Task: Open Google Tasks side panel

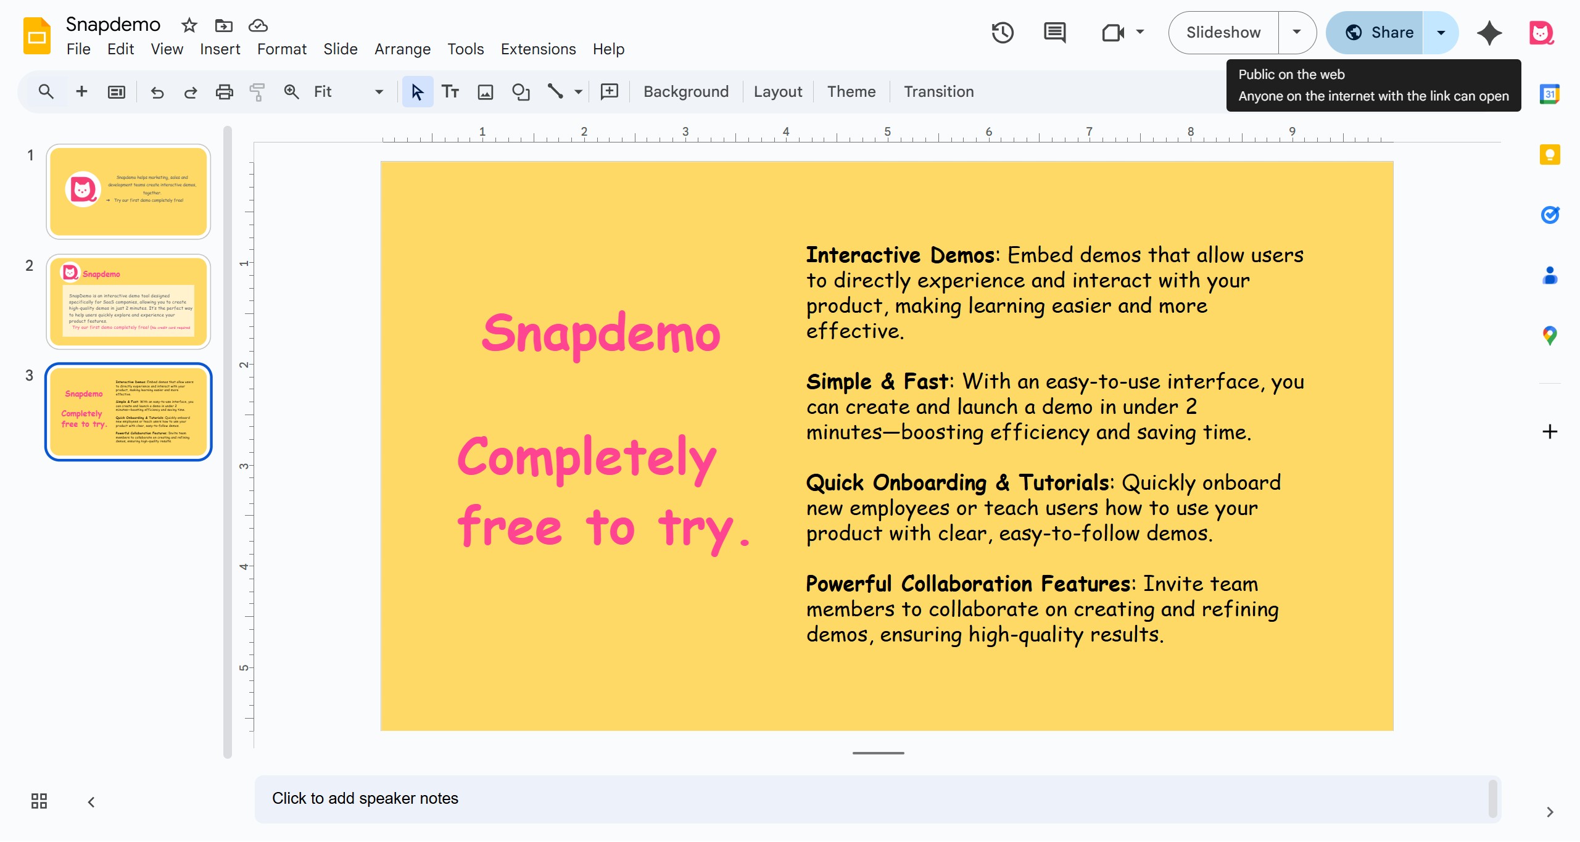Action: pos(1550,215)
